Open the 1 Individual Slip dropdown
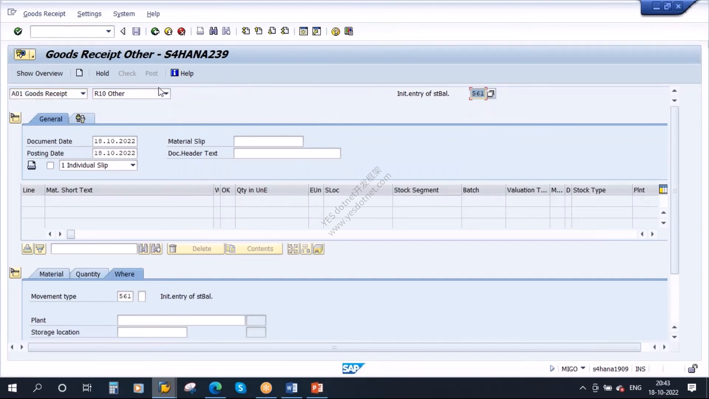The height and width of the screenshot is (399, 709). click(x=133, y=165)
